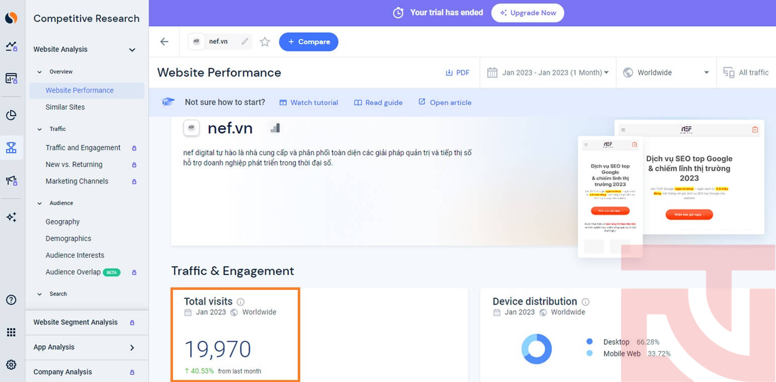This screenshot has width=776, height=382.
Task: Click the lock icon beside Marketing Channels
Action: point(134,182)
